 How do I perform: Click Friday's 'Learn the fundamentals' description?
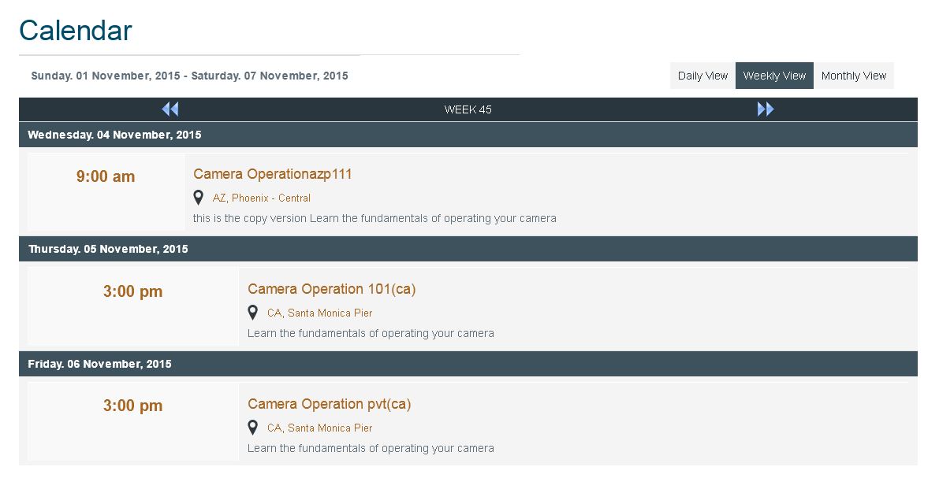[371, 448]
